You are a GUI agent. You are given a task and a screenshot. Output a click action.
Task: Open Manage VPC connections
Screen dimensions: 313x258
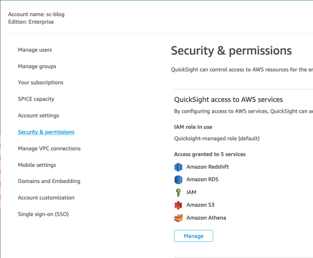pyautogui.click(x=49, y=148)
